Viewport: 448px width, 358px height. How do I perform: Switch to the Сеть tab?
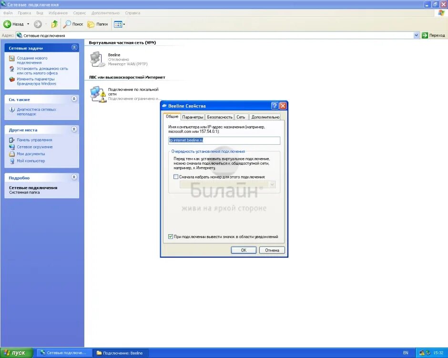(241, 117)
